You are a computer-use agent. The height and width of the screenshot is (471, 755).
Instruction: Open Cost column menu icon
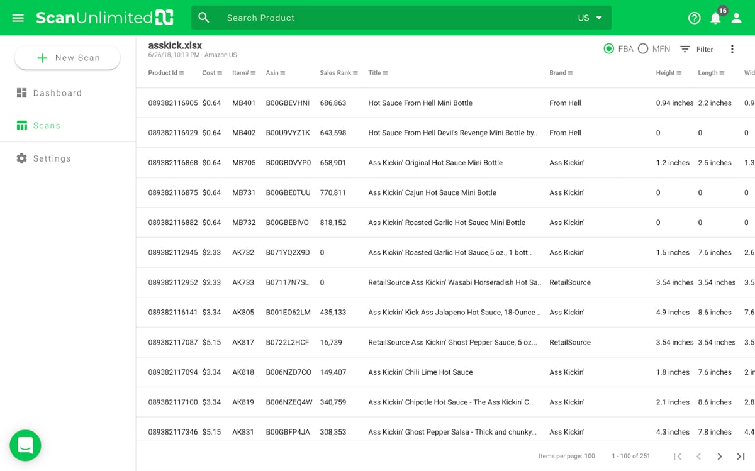click(x=220, y=73)
